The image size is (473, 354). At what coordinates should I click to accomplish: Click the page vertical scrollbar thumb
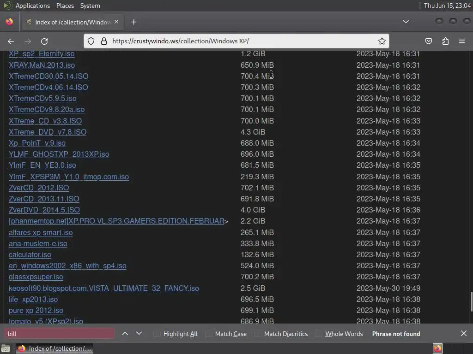(x=471, y=302)
